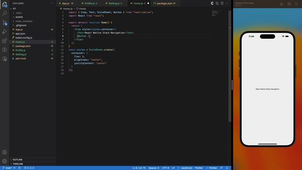The height and width of the screenshot is (170, 302).
Task: Change file encoding UTF-8
Action: click(166, 168)
